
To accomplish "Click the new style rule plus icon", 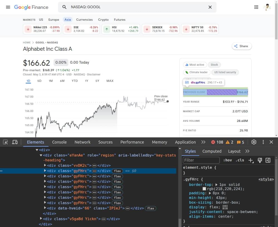I will [251, 160].
